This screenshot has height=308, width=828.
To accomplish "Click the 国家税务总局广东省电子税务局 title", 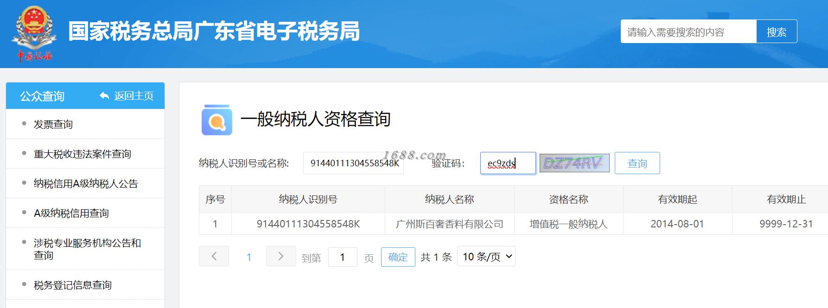I will [x=214, y=31].
